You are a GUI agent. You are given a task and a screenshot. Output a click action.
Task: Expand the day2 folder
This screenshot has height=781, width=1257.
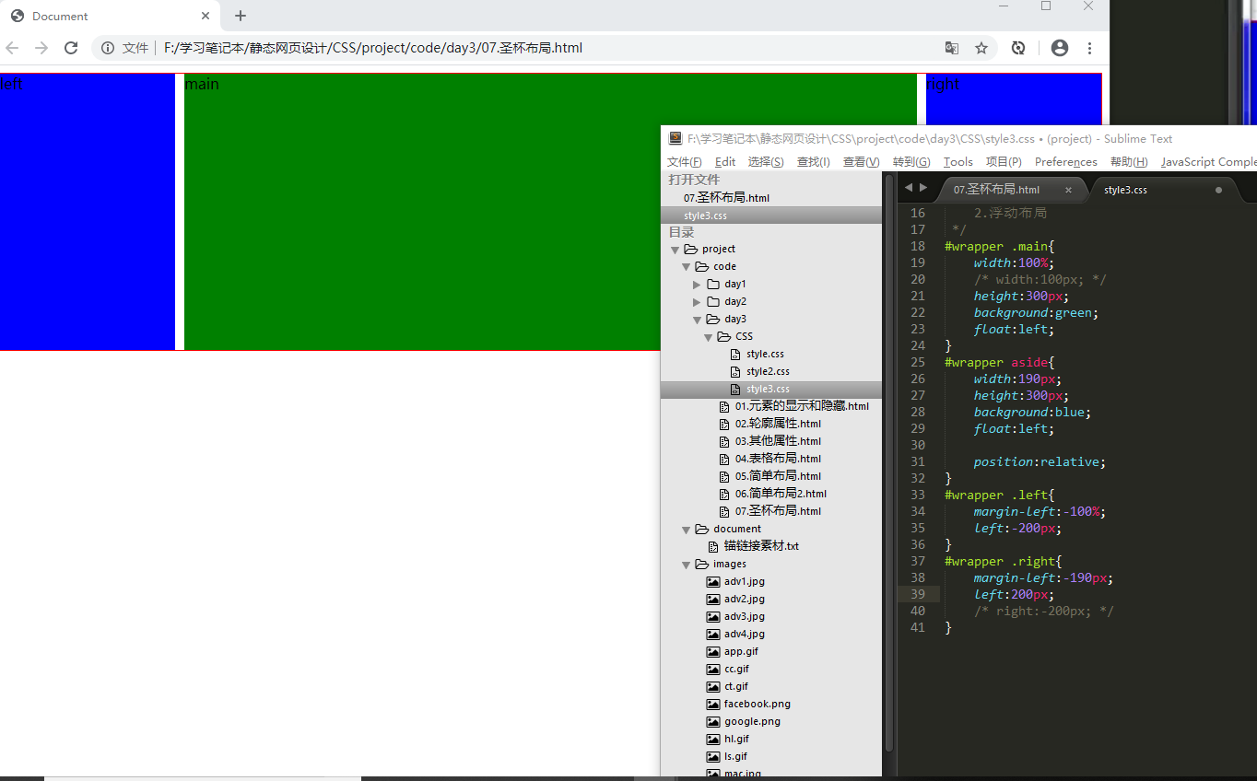point(697,302)
